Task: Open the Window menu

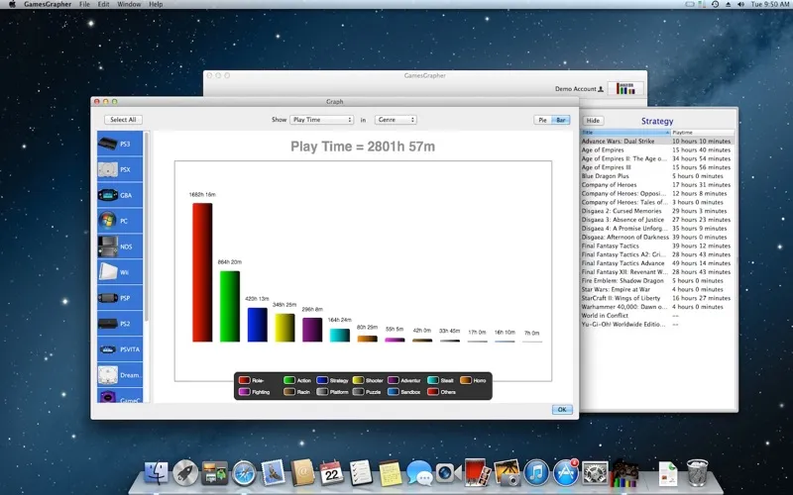Action: coord(129,4)
